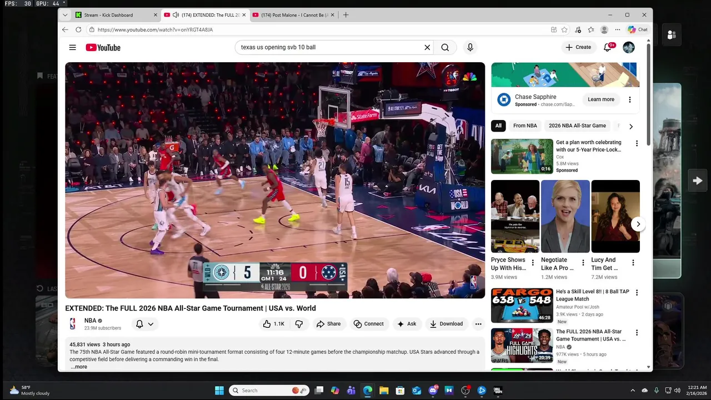The width and height of the screenshot is (711, 400).
Task: Show next Shorts with the arrow
Action: tap(638, 224)
